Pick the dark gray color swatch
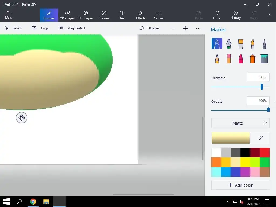This screenshot has width=276, height=207. [236, 153]
